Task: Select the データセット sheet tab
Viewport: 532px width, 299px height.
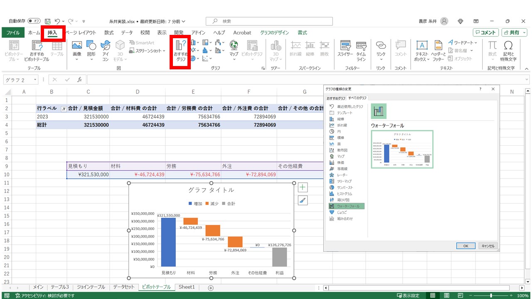Action: 124,287
